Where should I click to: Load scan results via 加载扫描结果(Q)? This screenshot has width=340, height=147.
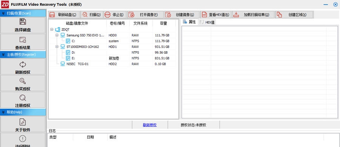tap(253, 15)
